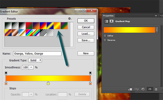Click the Smoothness value field
The image size is (163, 100).
pyautogui.click(x=26, y=67)
